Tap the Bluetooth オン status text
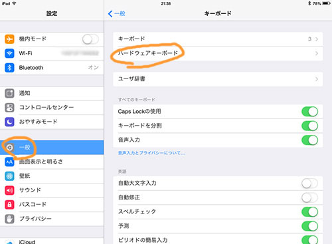Image resolution: width=332 pixels, height=244 pixels. tap(93, 68)
